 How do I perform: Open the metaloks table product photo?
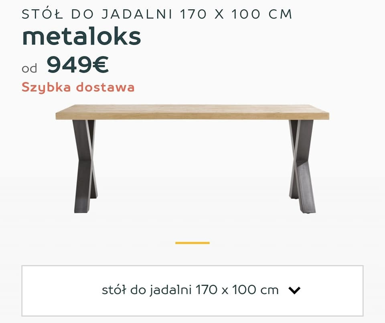pyautogui.click(x=192, y=159)
